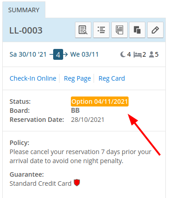Click the reservation date 28/10/2021
The image size is (169, 198).
click(x=88, y=120)
